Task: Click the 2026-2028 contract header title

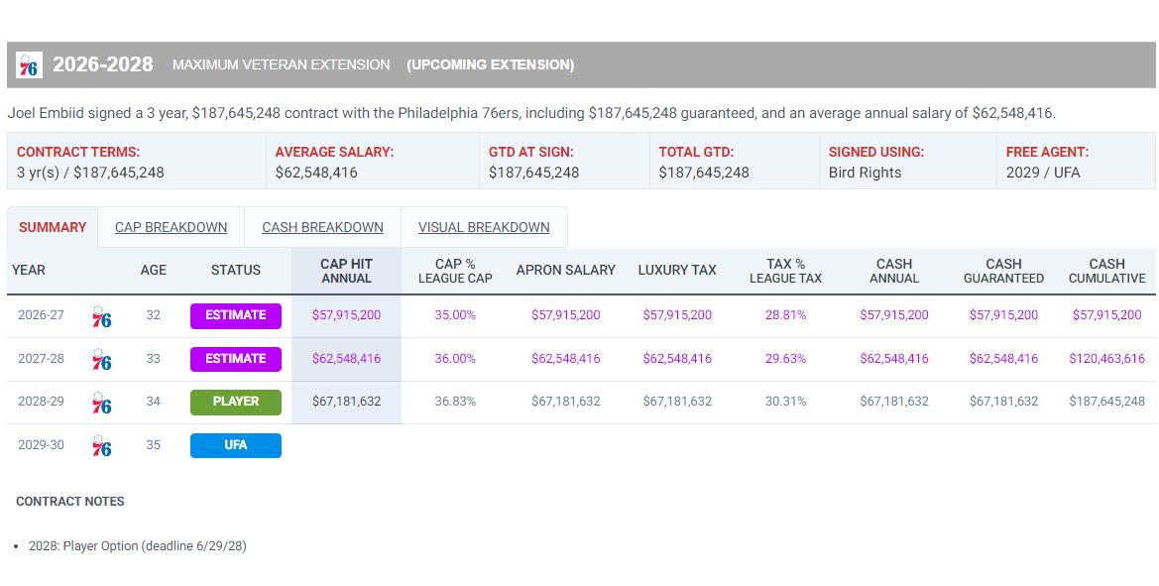Action: (103, 64)
